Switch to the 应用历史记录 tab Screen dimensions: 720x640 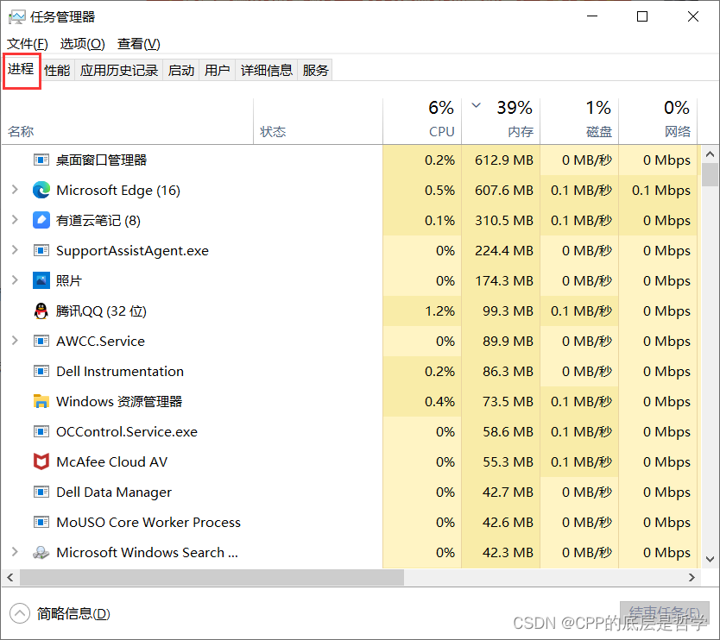(x=119, y=70)
